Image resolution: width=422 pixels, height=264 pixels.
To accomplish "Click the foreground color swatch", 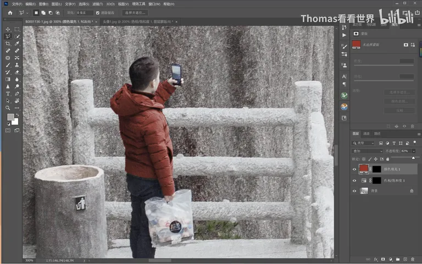I will 10,117.
